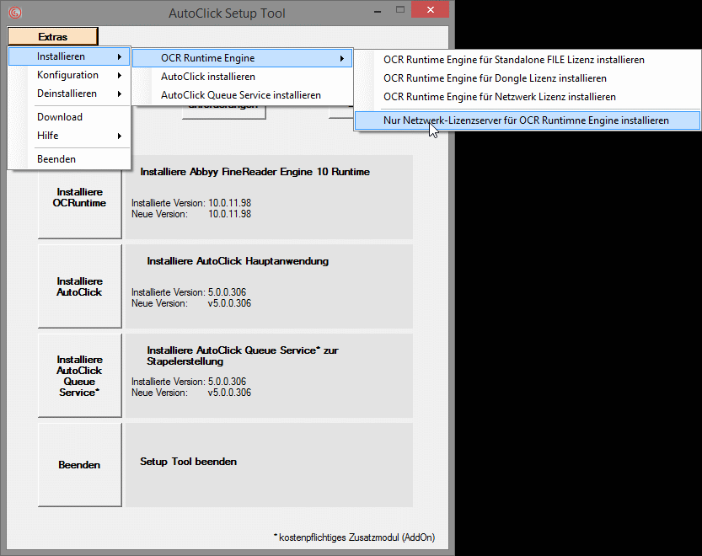Click the Installiere OCRuntime button
Screen dimensions: 702x556
pos(80,197)
